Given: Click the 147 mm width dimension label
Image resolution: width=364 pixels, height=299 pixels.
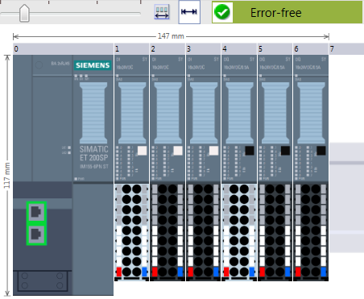Looking at the screenshot, I should click(x=171, y=36).
